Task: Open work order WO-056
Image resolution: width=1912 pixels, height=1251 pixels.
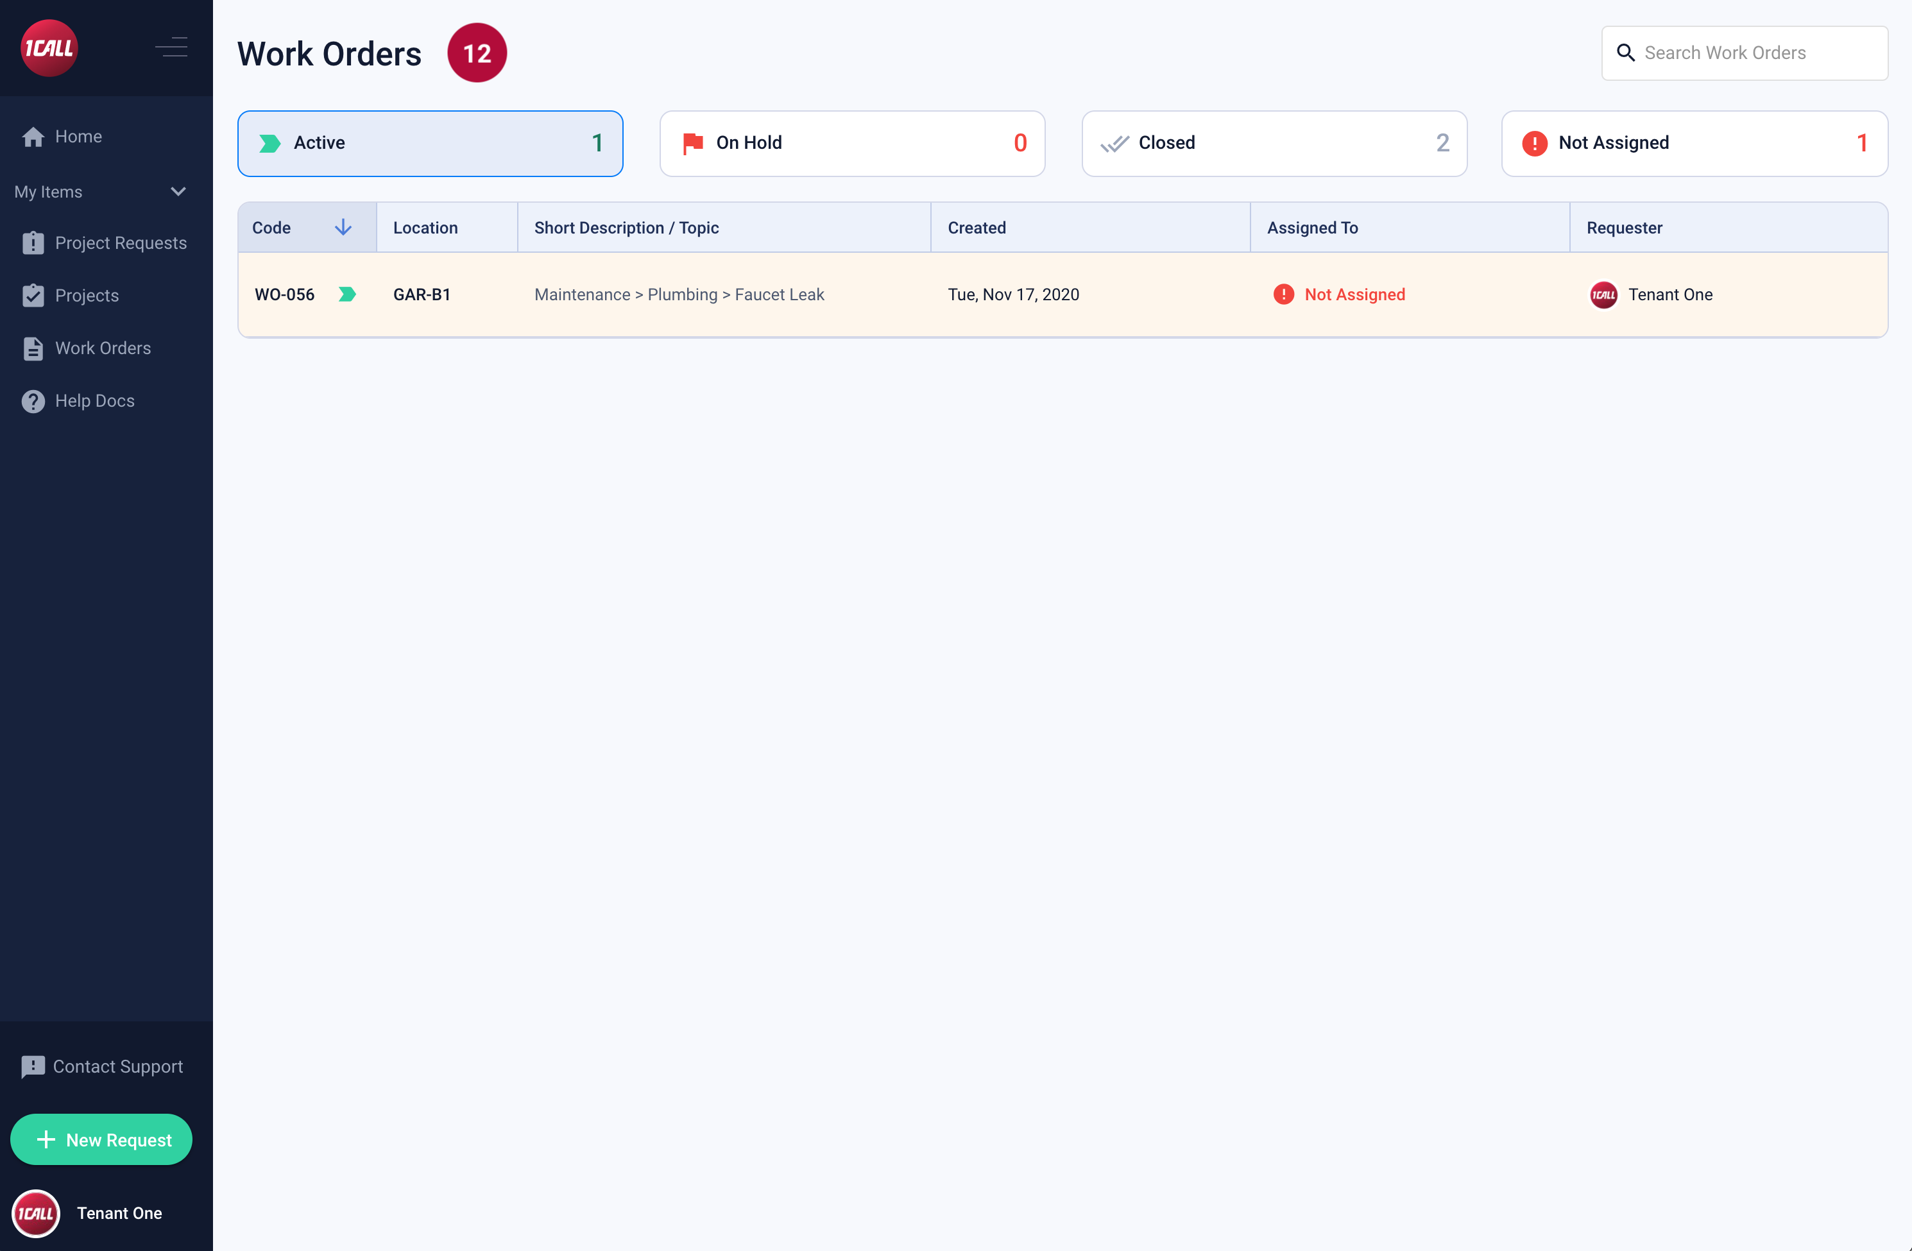Action: click(x=284, y=295)
